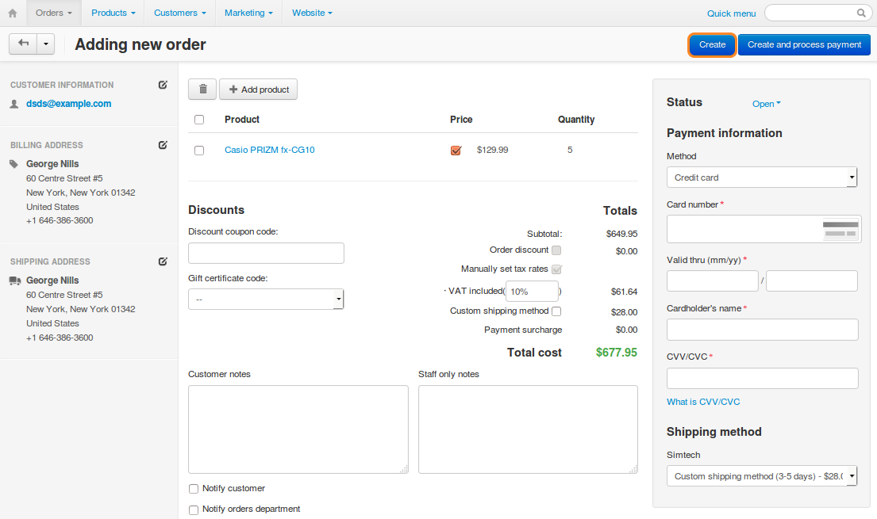Open the dropdown next to back arrow
877x519 pixels.
pyautogui.click(x=46, y=44)
